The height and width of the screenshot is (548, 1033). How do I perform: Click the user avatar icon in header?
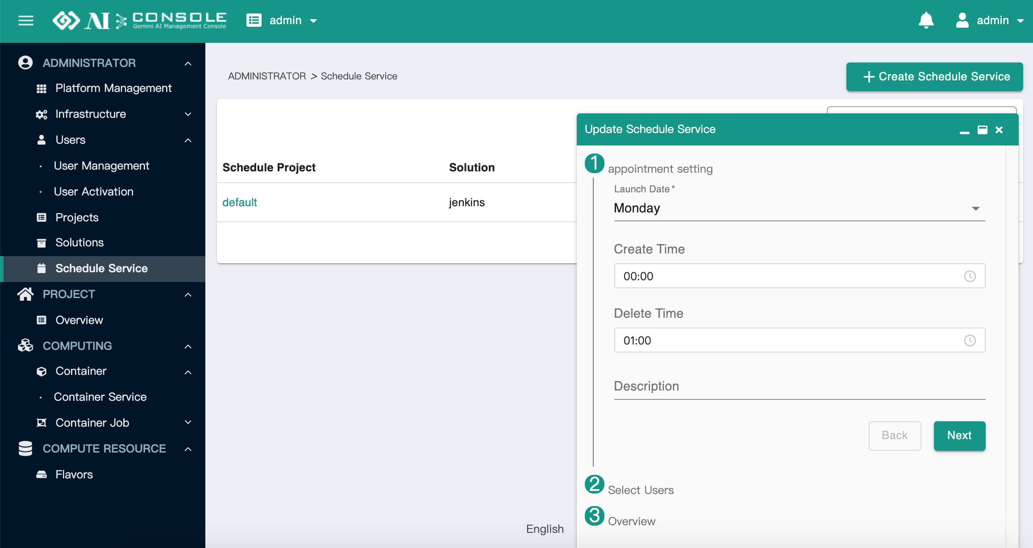coord(962,21)
